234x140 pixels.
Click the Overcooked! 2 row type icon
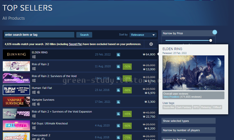pos(118,137)
